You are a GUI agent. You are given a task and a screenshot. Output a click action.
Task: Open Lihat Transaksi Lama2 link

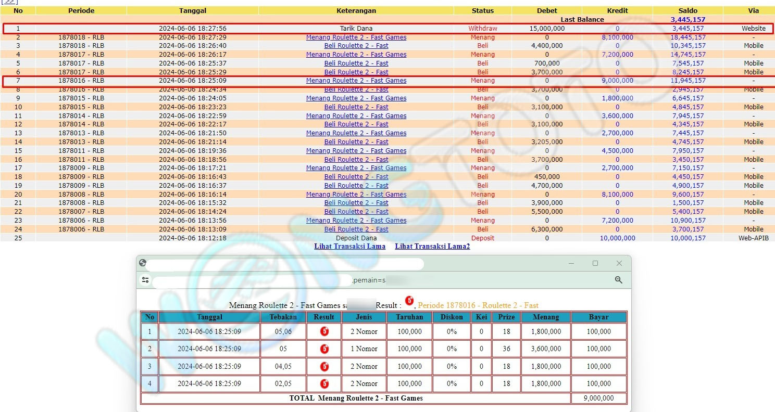click(432, 246)
